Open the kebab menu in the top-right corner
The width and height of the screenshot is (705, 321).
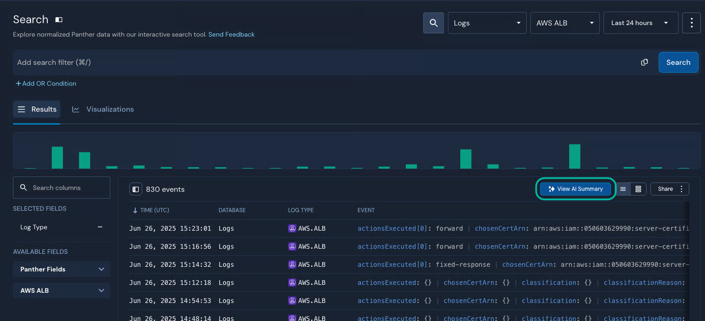692,22
